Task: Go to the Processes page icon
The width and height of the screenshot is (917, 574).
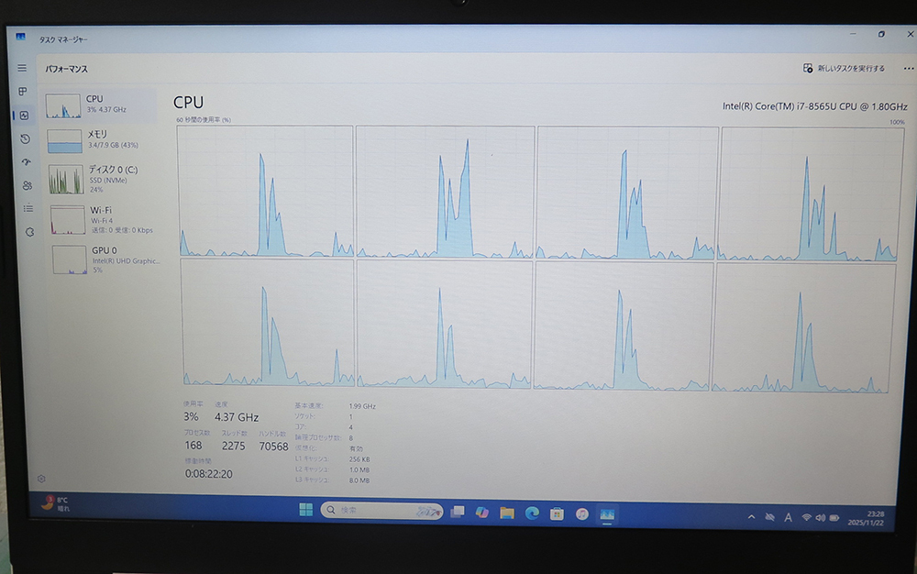Action: 23,91
